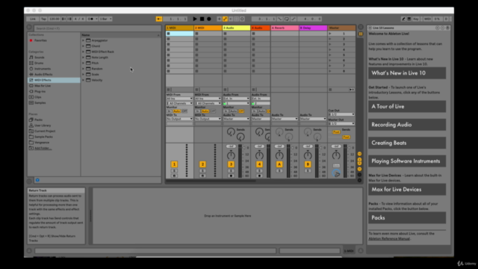
Task: Open the Sounds category
Action: [x=39, y=58]
